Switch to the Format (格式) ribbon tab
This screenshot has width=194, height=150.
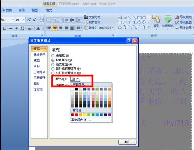point(49,10)
